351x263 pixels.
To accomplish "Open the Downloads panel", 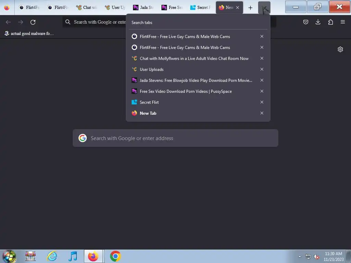I will coord(318,22).
